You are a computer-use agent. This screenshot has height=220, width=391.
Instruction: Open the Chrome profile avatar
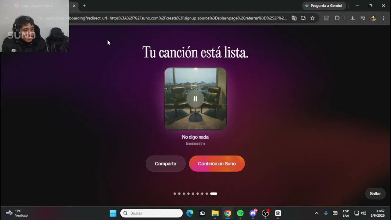tap(373, 18)
